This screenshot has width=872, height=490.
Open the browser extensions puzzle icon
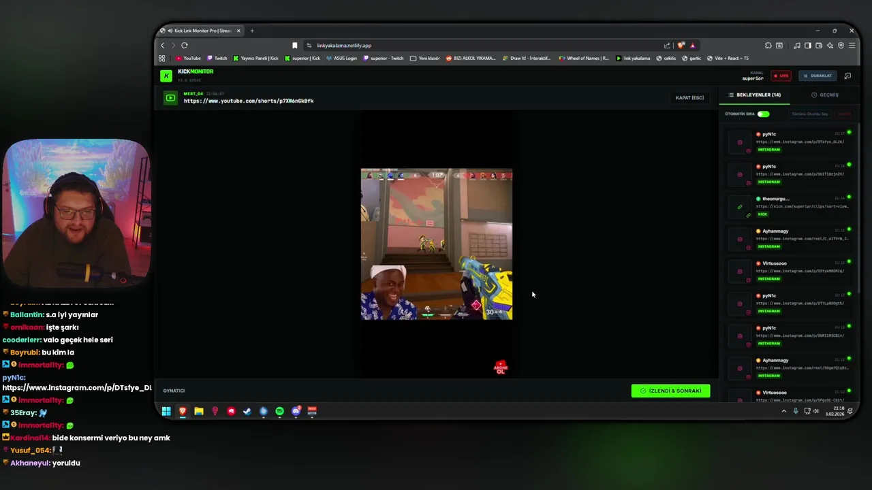click(x=768, y=46)
